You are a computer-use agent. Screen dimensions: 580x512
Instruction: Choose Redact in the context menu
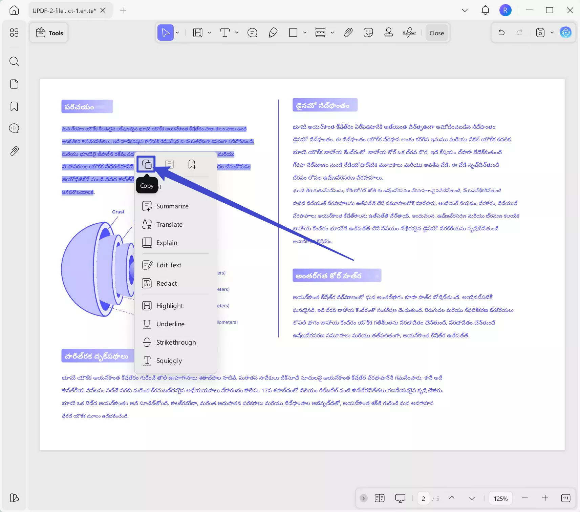click(x=167, y=283)
